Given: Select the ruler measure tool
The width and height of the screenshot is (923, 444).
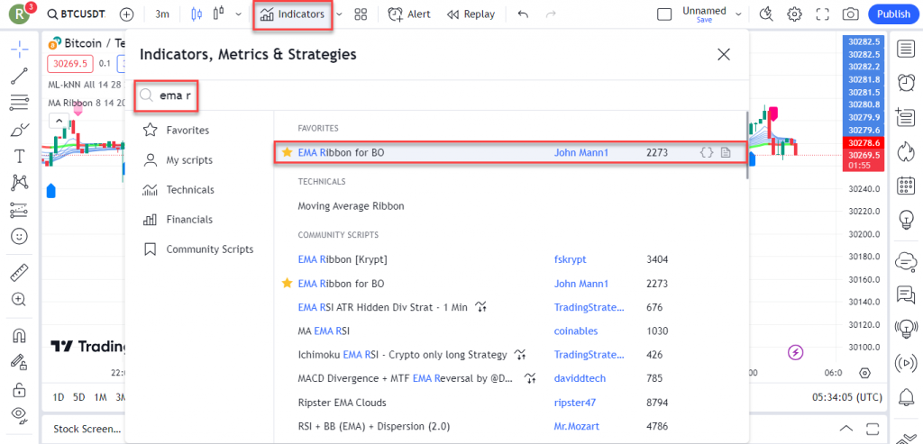Looking at the screenshot, I should pos(20,272).
